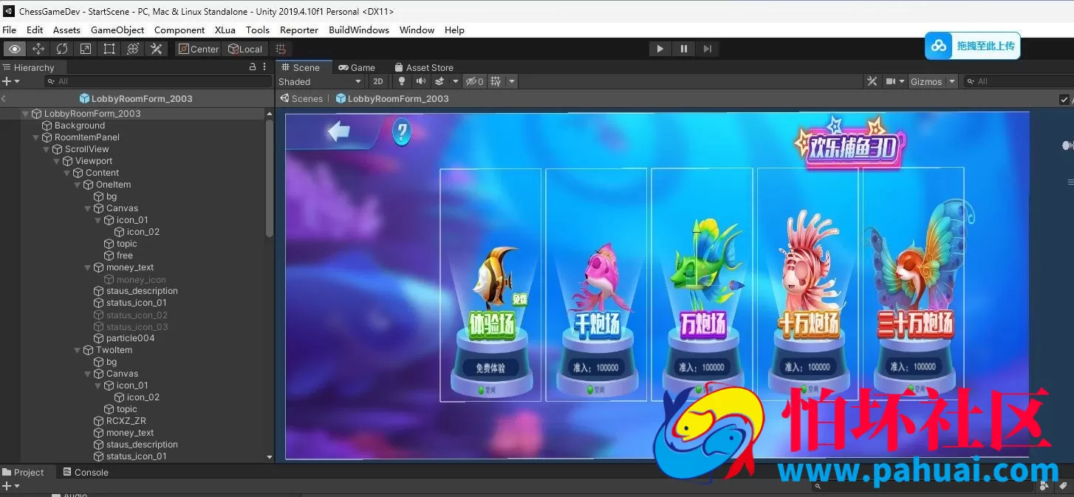Viewport: 1074px width, 497px height.
Task: Click Hierarchy search field
Action: pyautogui.click(x=158, y=81)
